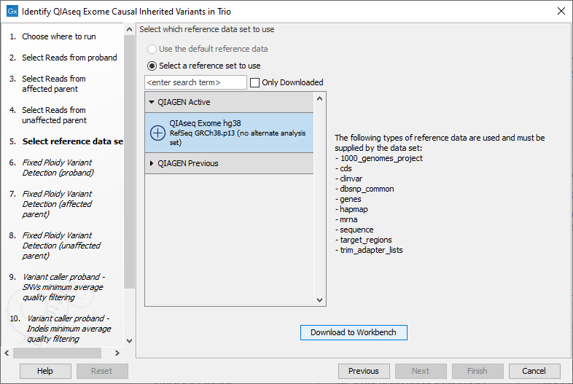Go to 'Select Reads from proband' step
The height and width of the screenshot is (384, 573).
69,58
